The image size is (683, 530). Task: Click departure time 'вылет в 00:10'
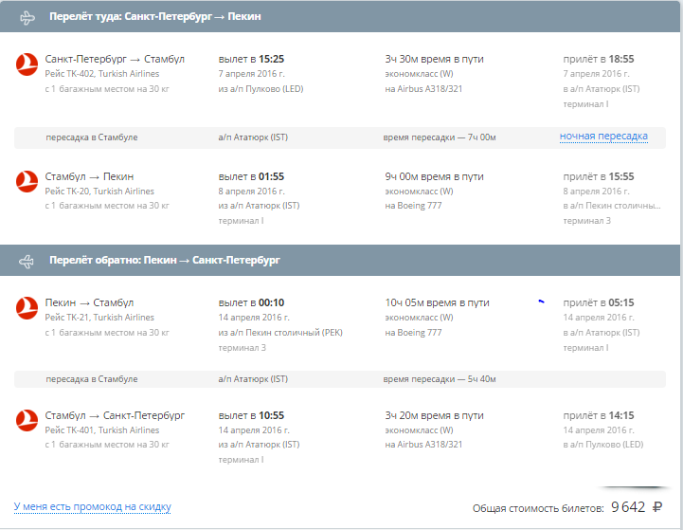coord(251,302)
